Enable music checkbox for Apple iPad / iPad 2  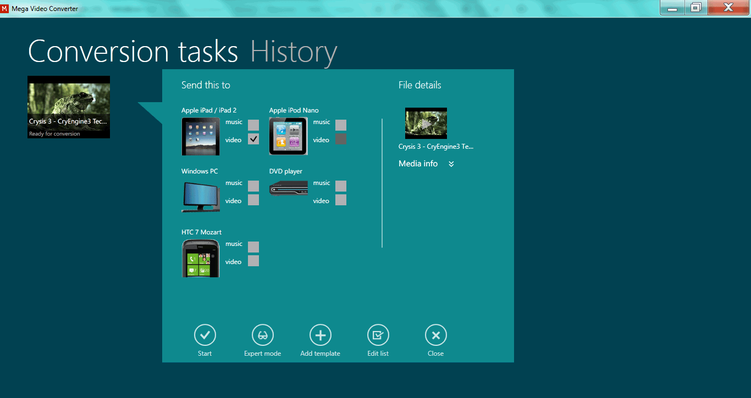(x=253, y=125)
